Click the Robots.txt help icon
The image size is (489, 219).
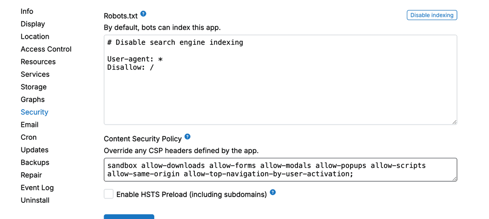coord(143,14)
